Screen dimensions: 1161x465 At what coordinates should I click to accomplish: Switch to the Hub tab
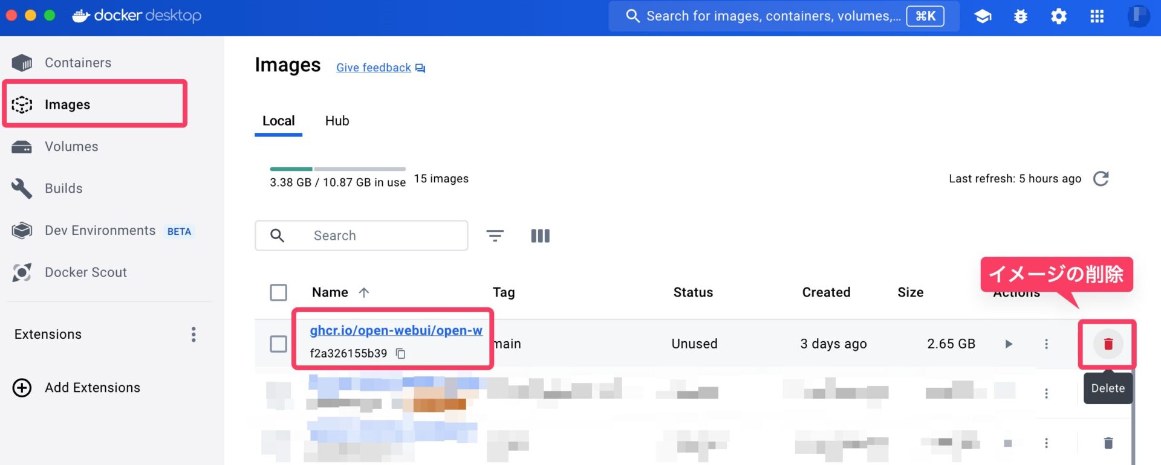coord(337,121)
